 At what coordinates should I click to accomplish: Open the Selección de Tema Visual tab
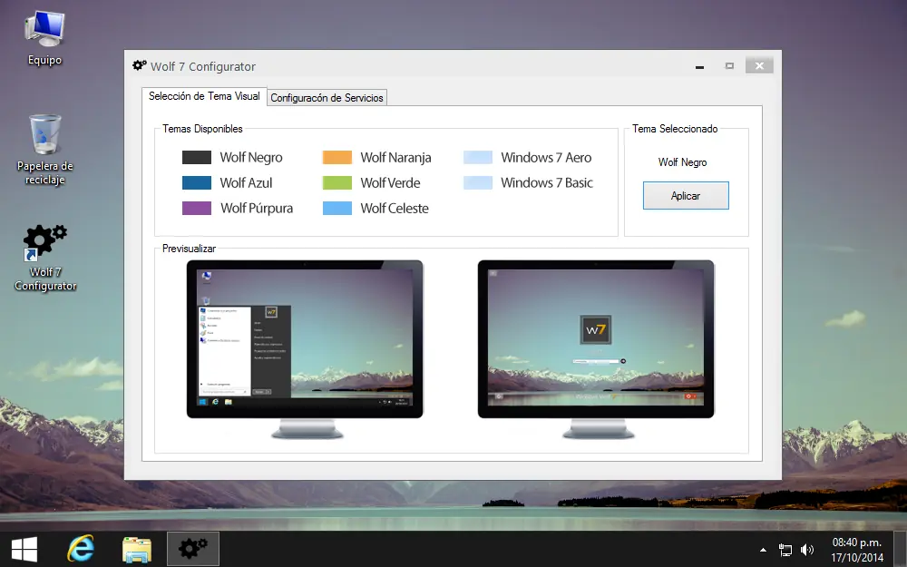(204, 96)
